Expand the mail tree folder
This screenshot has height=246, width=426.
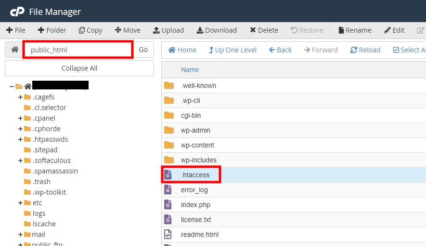(20, 234)
